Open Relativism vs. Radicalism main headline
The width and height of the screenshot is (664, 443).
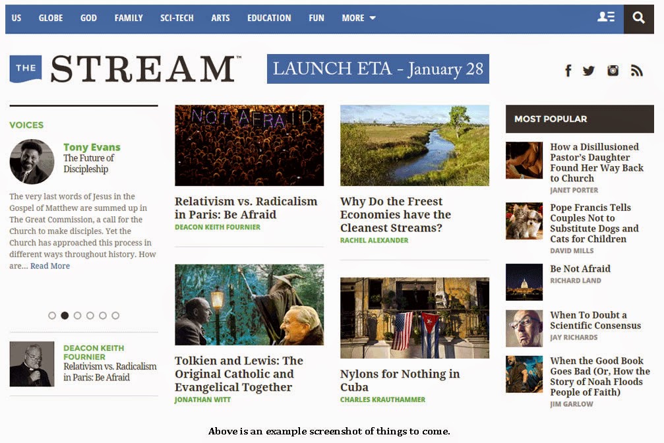coord(246,208)
